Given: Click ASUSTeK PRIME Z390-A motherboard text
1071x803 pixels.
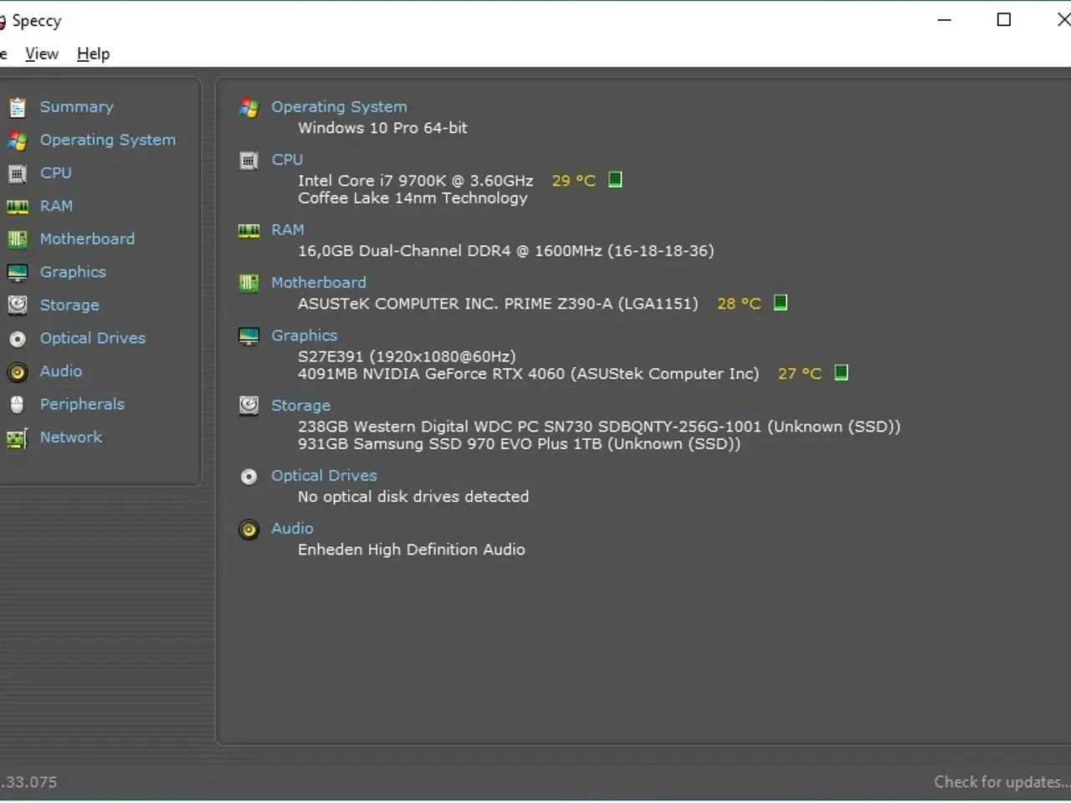Looking at the screenshot, I should coord(498,304).
